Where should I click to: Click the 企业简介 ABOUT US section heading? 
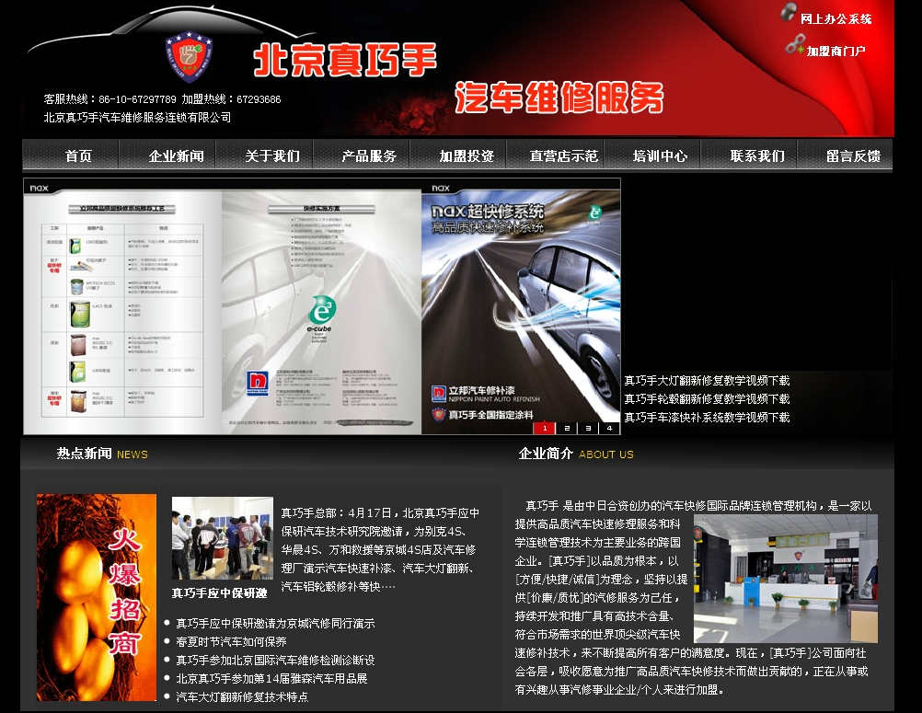[576, 454]
